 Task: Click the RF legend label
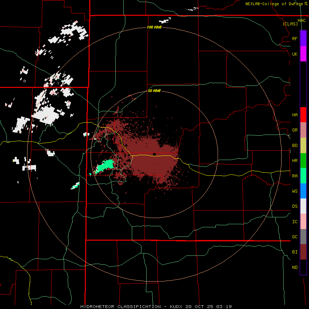click(295, 38)
